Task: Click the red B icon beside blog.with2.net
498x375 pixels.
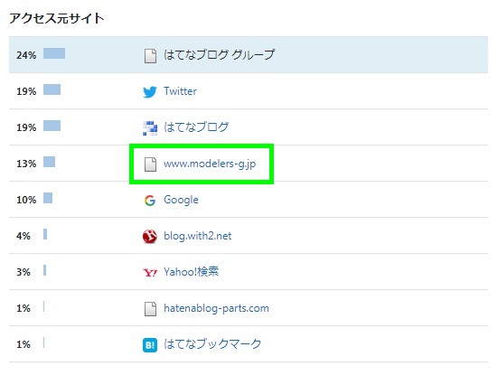Action: point(150,236)
